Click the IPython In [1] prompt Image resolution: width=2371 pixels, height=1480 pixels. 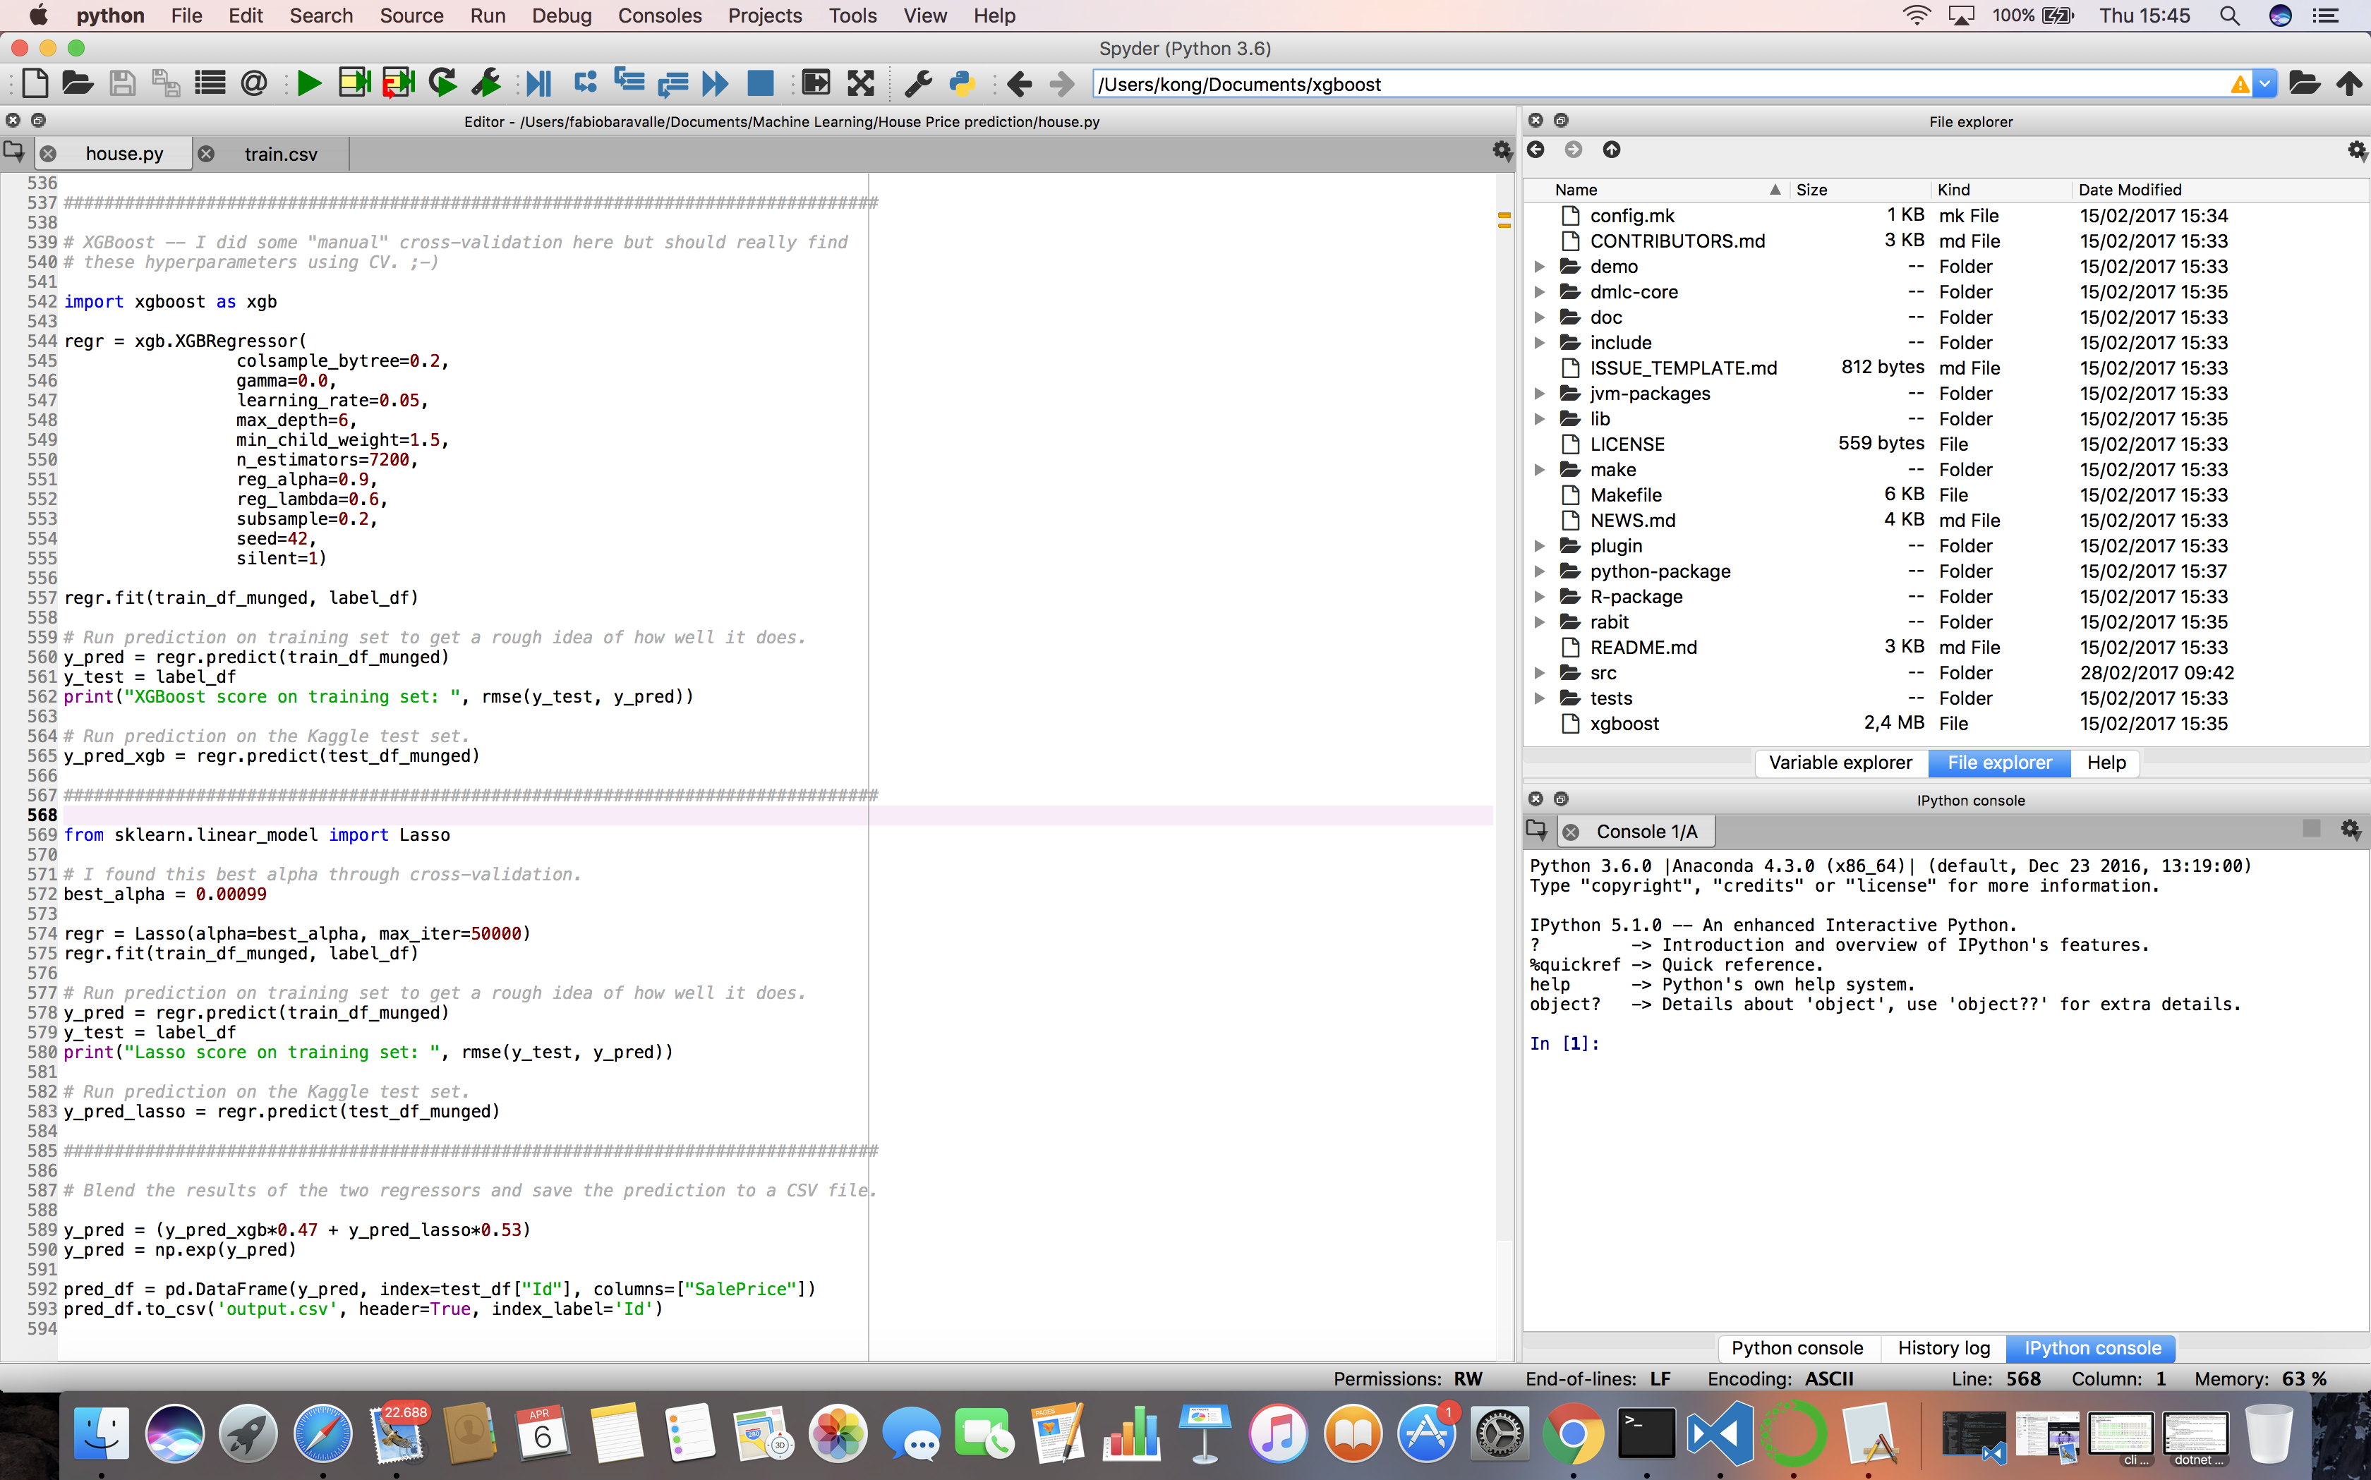pos(1564,1043)
